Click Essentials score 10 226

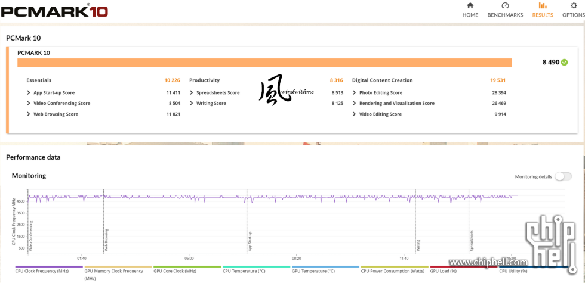point(173,80)
